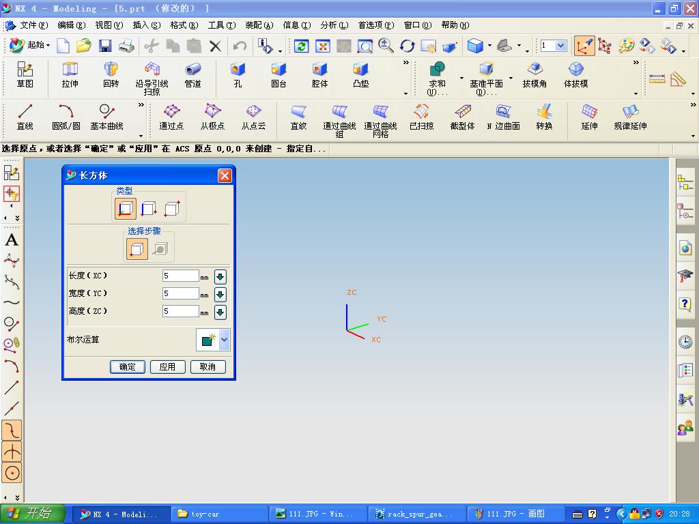Click the Undo arrow icon
Image resolution: width=699 pixels, height=524 pixels.
(240, 46)
